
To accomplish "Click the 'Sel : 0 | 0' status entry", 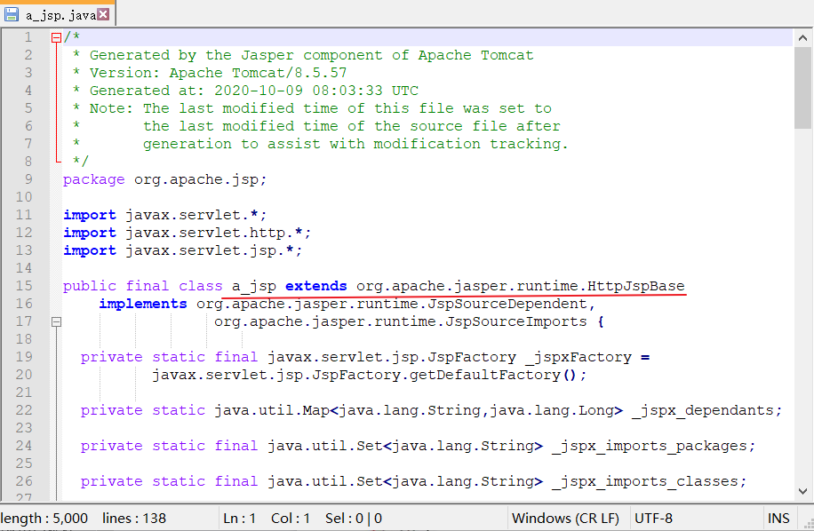I will pos(354,518).
